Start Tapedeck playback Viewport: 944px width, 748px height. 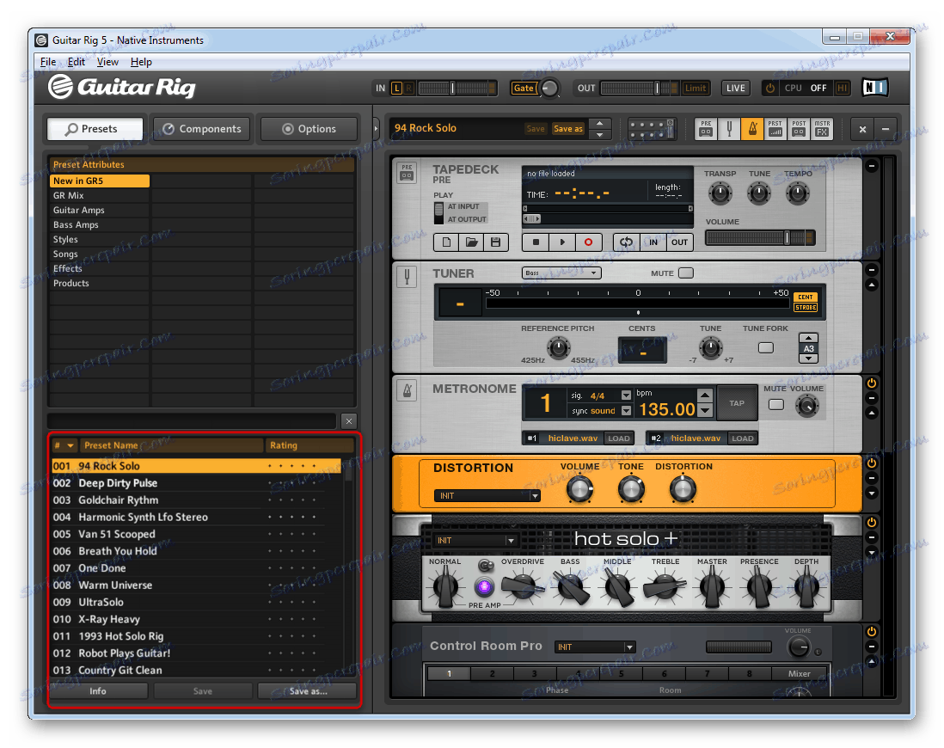coord(562,242)
